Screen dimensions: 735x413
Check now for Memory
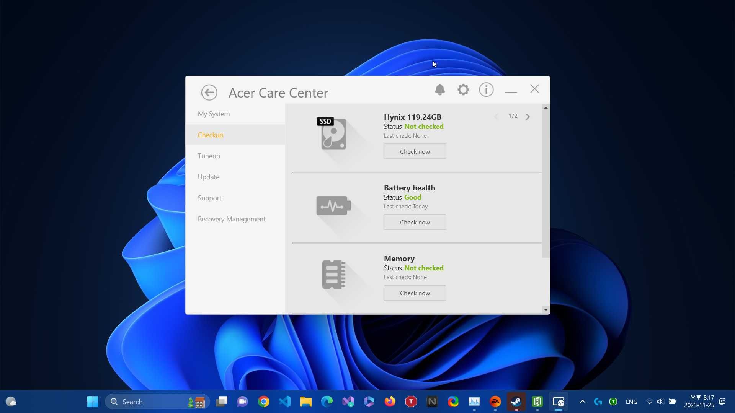coord(415,293)
